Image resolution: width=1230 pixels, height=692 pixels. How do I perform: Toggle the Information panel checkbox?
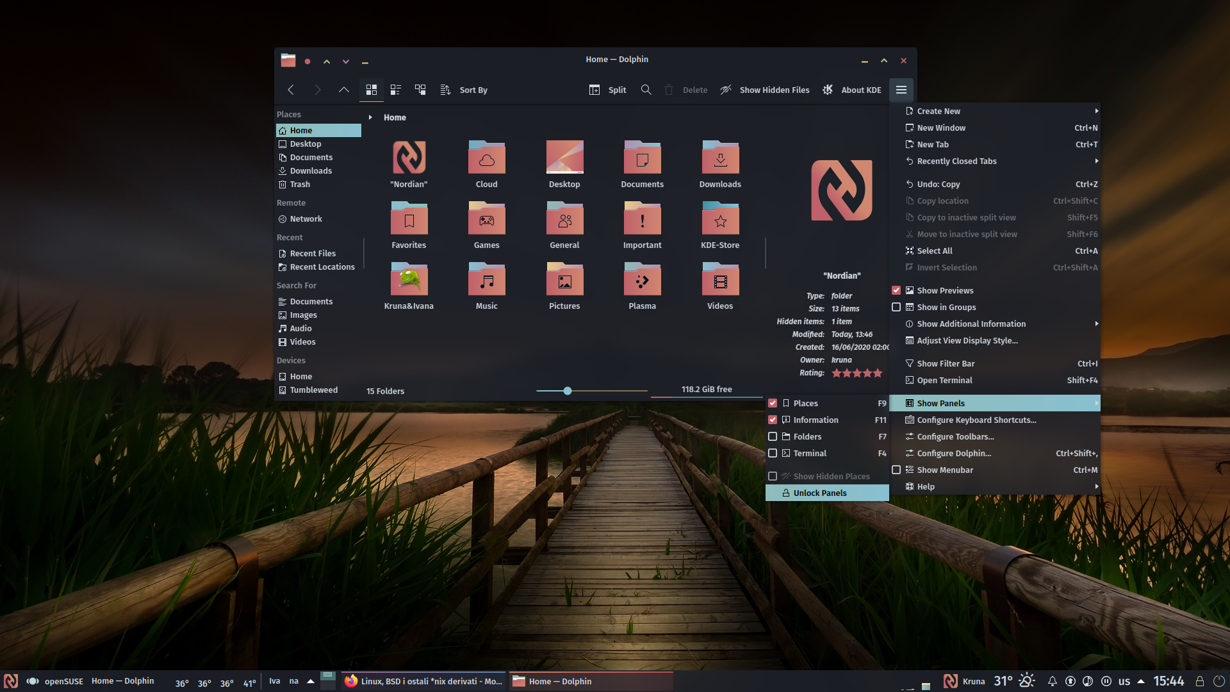tap(773, 420)
